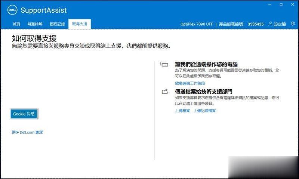Viewport: 299px width, 179px height.
Task: Go to the 歷程記錄 tab
Action: 57,24
